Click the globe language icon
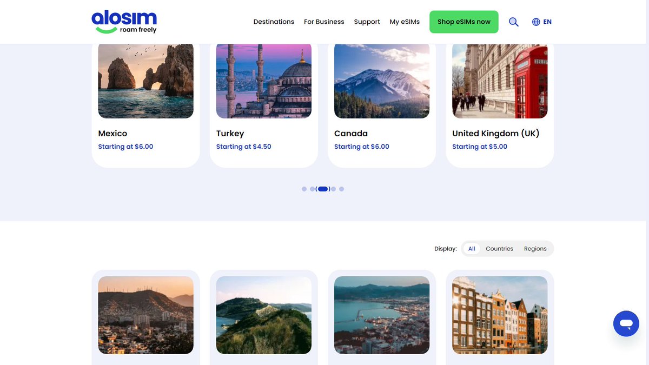 [536, 22]
